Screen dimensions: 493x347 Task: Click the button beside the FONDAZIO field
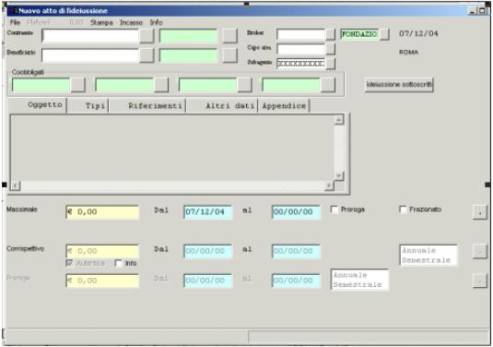click(384, 34)
